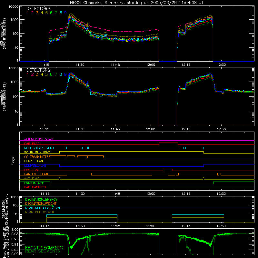The height and width of the screenshot is (258, 258).
Task: Click the ECLIPSE_FLAG label
Action: pos(35,165)
